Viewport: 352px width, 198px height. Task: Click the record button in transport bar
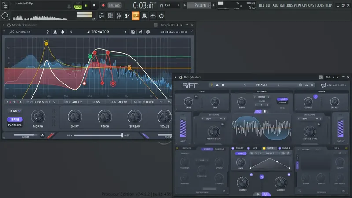coord(103,5)
